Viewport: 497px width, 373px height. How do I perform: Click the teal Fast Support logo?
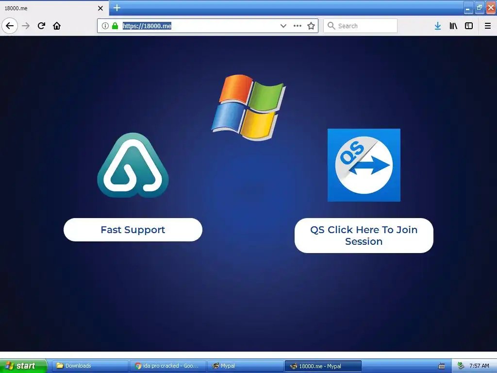click(133, 165)
